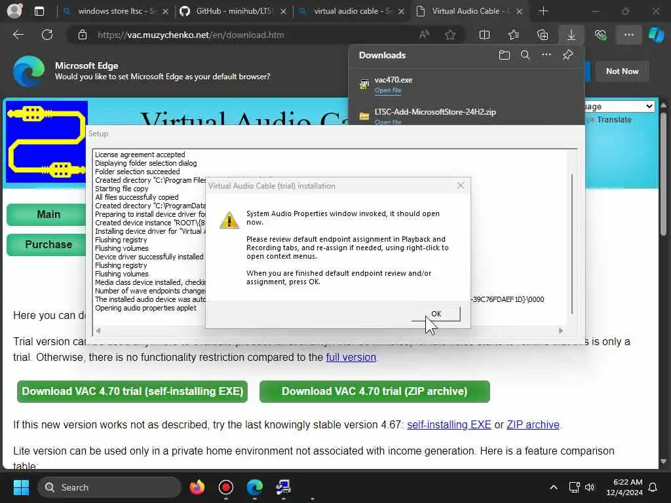Viewport: 671px width, 503px height.
Task: Open the notifications bell icon
Action: pos(653,487)
